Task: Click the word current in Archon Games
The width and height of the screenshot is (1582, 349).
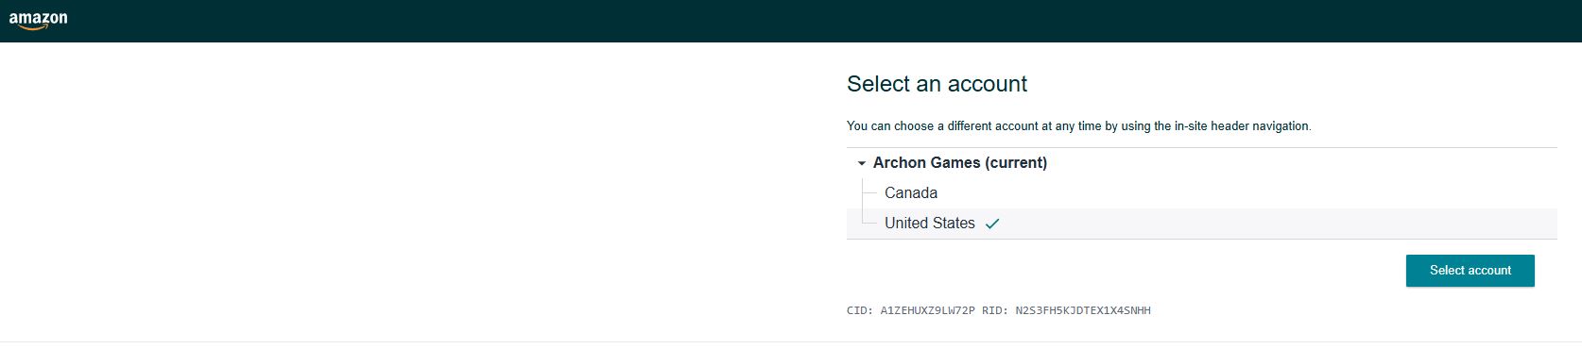Action: tap(1016, 162)
